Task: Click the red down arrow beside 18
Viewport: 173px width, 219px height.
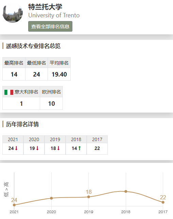Action: tap(58, 148)
